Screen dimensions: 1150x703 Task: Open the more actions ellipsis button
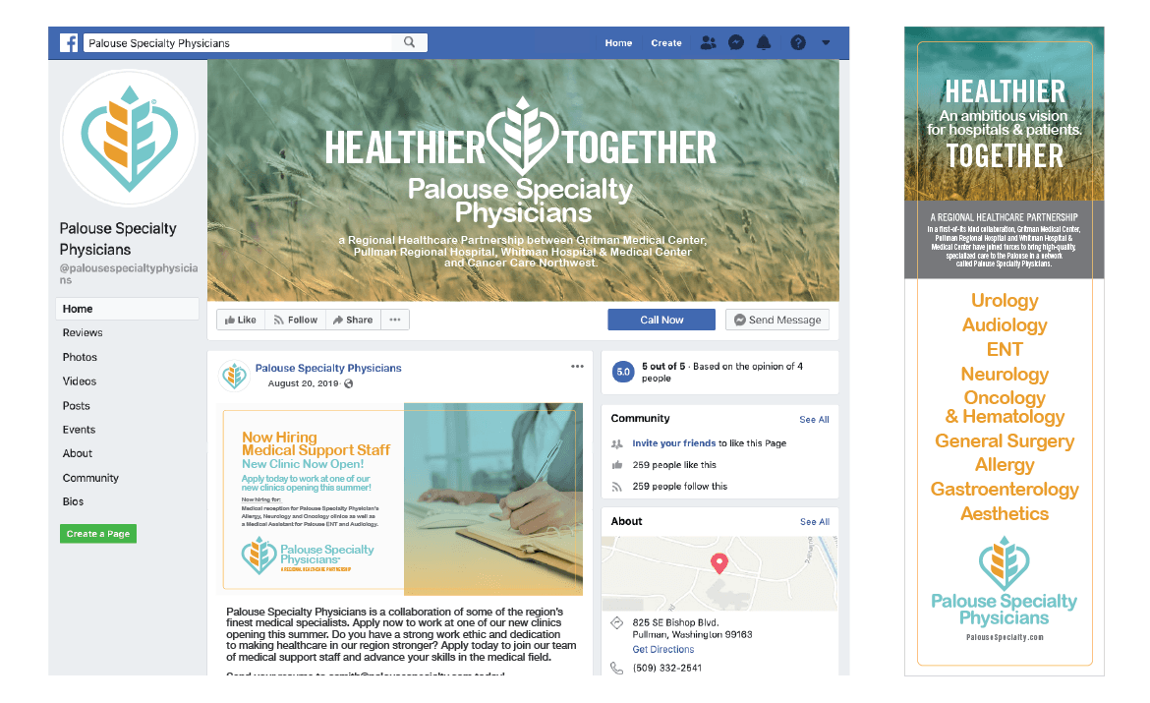click(395, 320)
